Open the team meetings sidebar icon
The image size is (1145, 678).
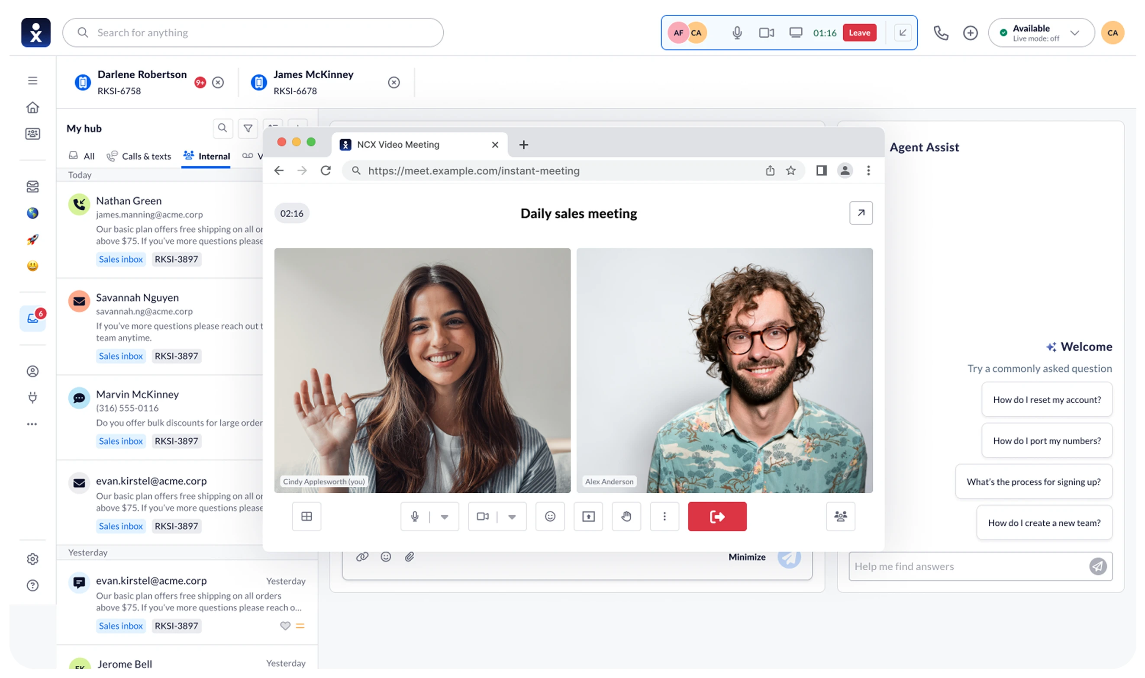click(x=32, y=134)
